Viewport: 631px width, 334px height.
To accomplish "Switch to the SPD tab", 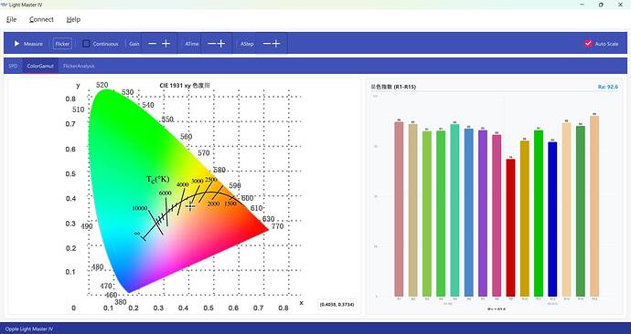I will 14,66.
